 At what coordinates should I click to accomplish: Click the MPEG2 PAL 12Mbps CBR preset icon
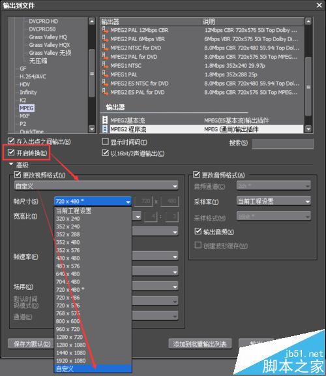coord(105,30)
